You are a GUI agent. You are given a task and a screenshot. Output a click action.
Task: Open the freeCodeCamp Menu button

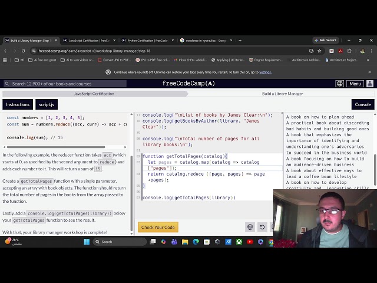point(355,84)
